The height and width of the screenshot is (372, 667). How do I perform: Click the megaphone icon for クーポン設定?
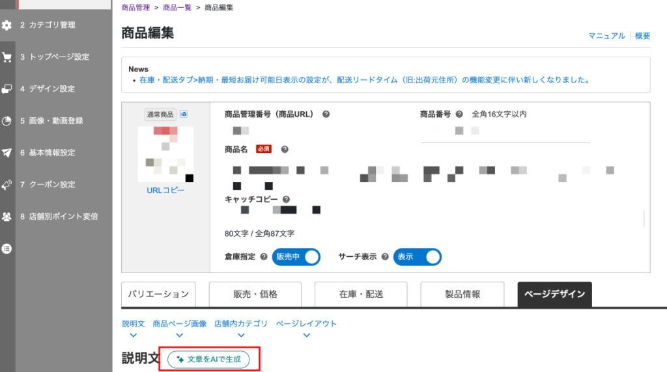[7, 185]
